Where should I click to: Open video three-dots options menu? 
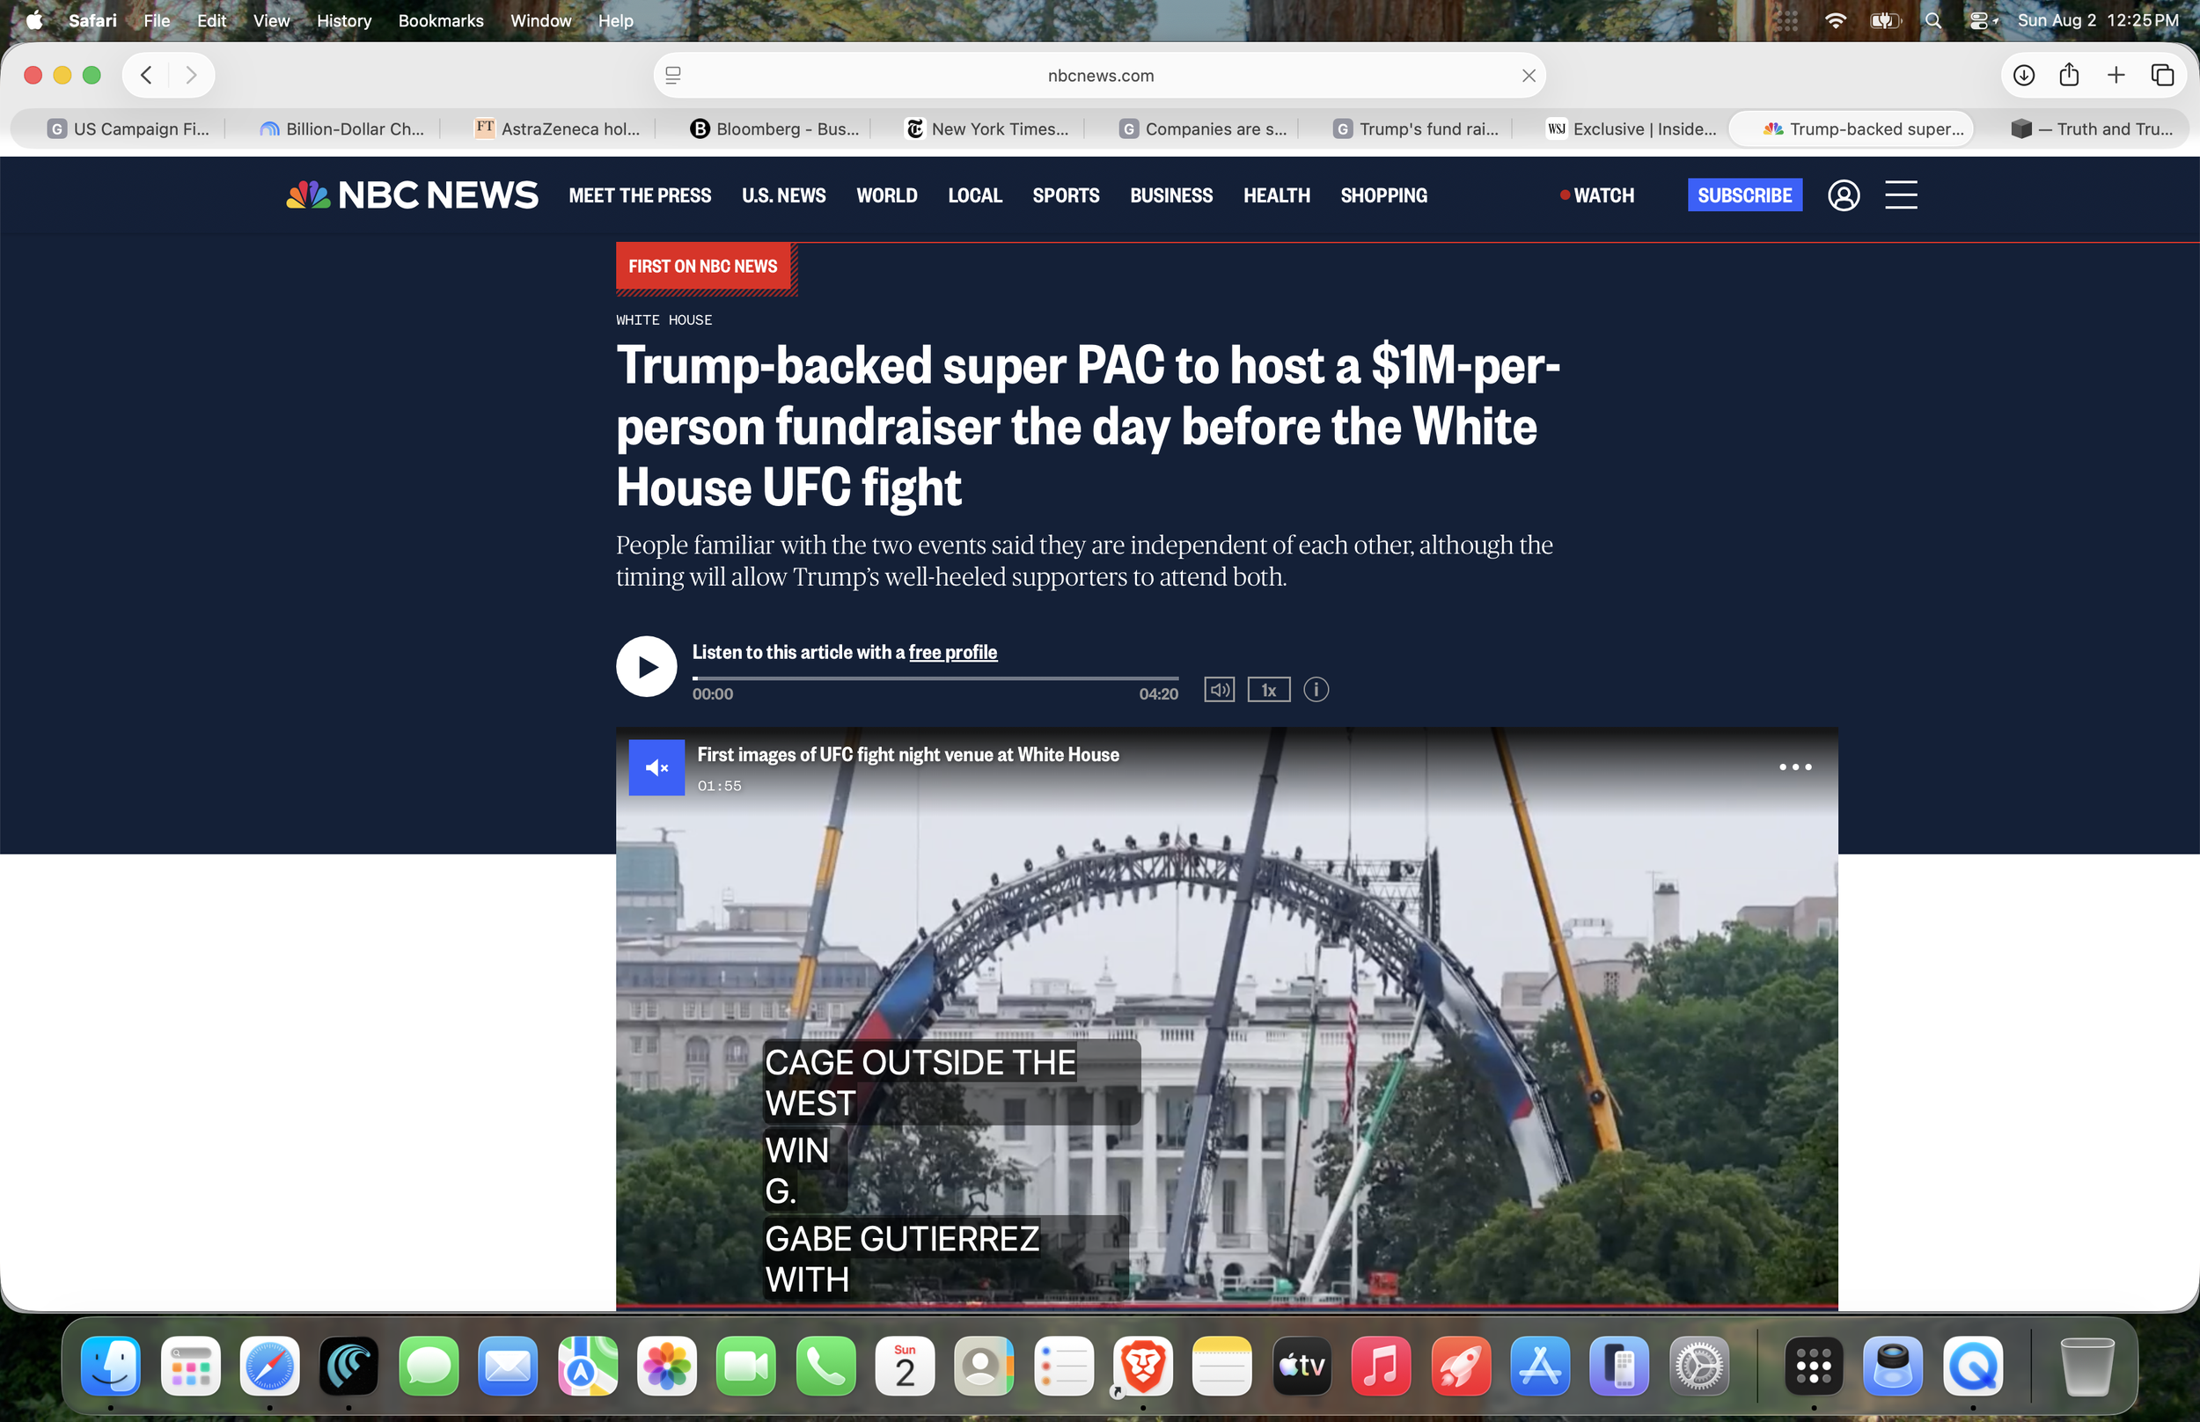[1794, 767]
